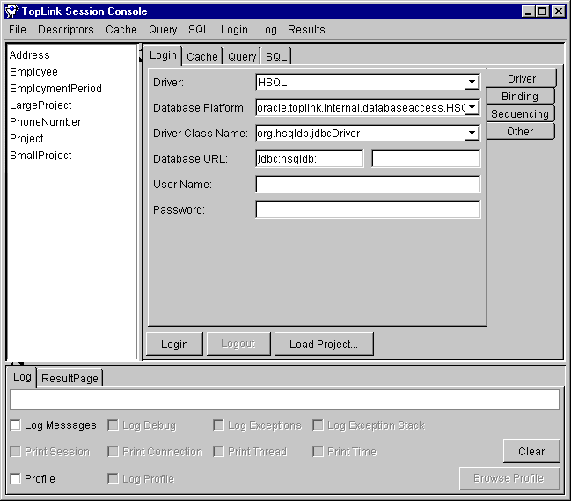Open the Results menu
This screenshot has width=571, height=501.
coord(306,30)
